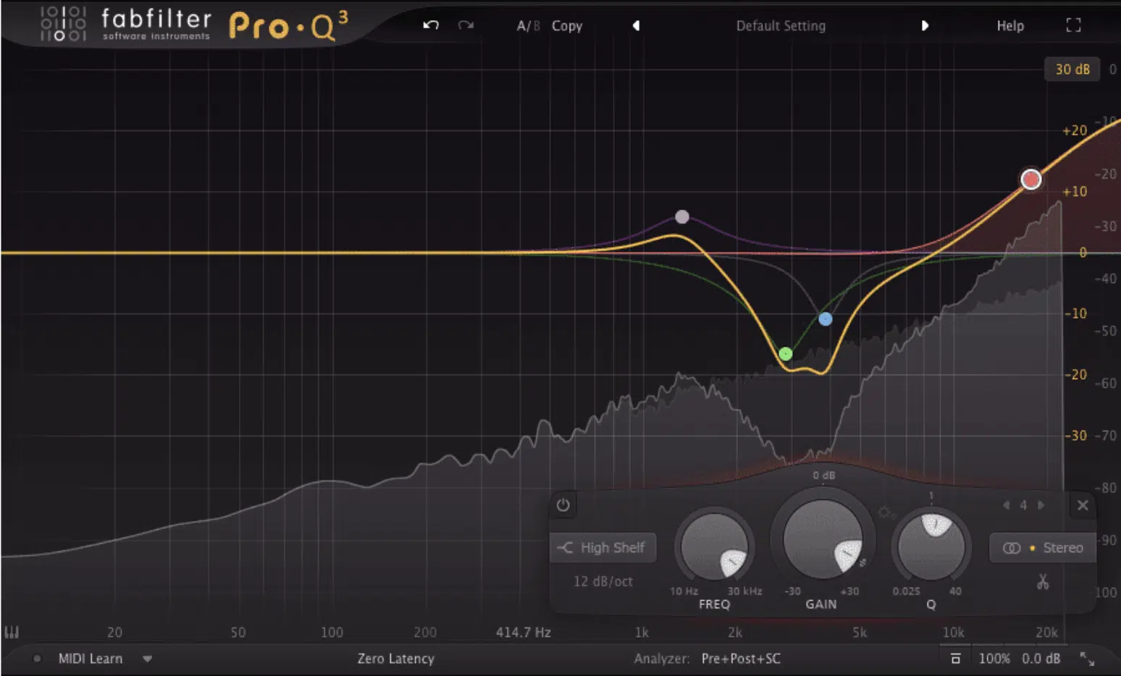Toggle the band power bypass button

tap(563, 505)
